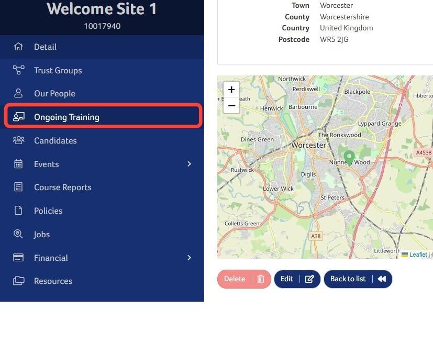
Task: Open the Resources menu item
Action: click(x=102, y=281)
